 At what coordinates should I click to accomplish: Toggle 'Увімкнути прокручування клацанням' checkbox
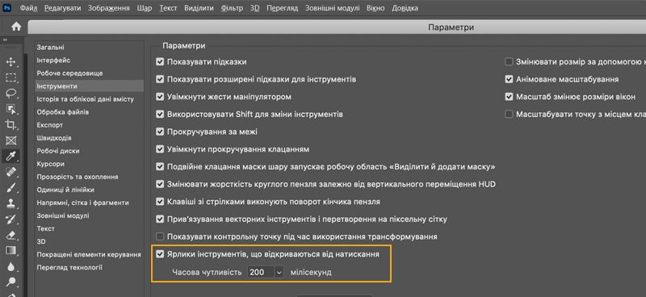pos(160,149)
